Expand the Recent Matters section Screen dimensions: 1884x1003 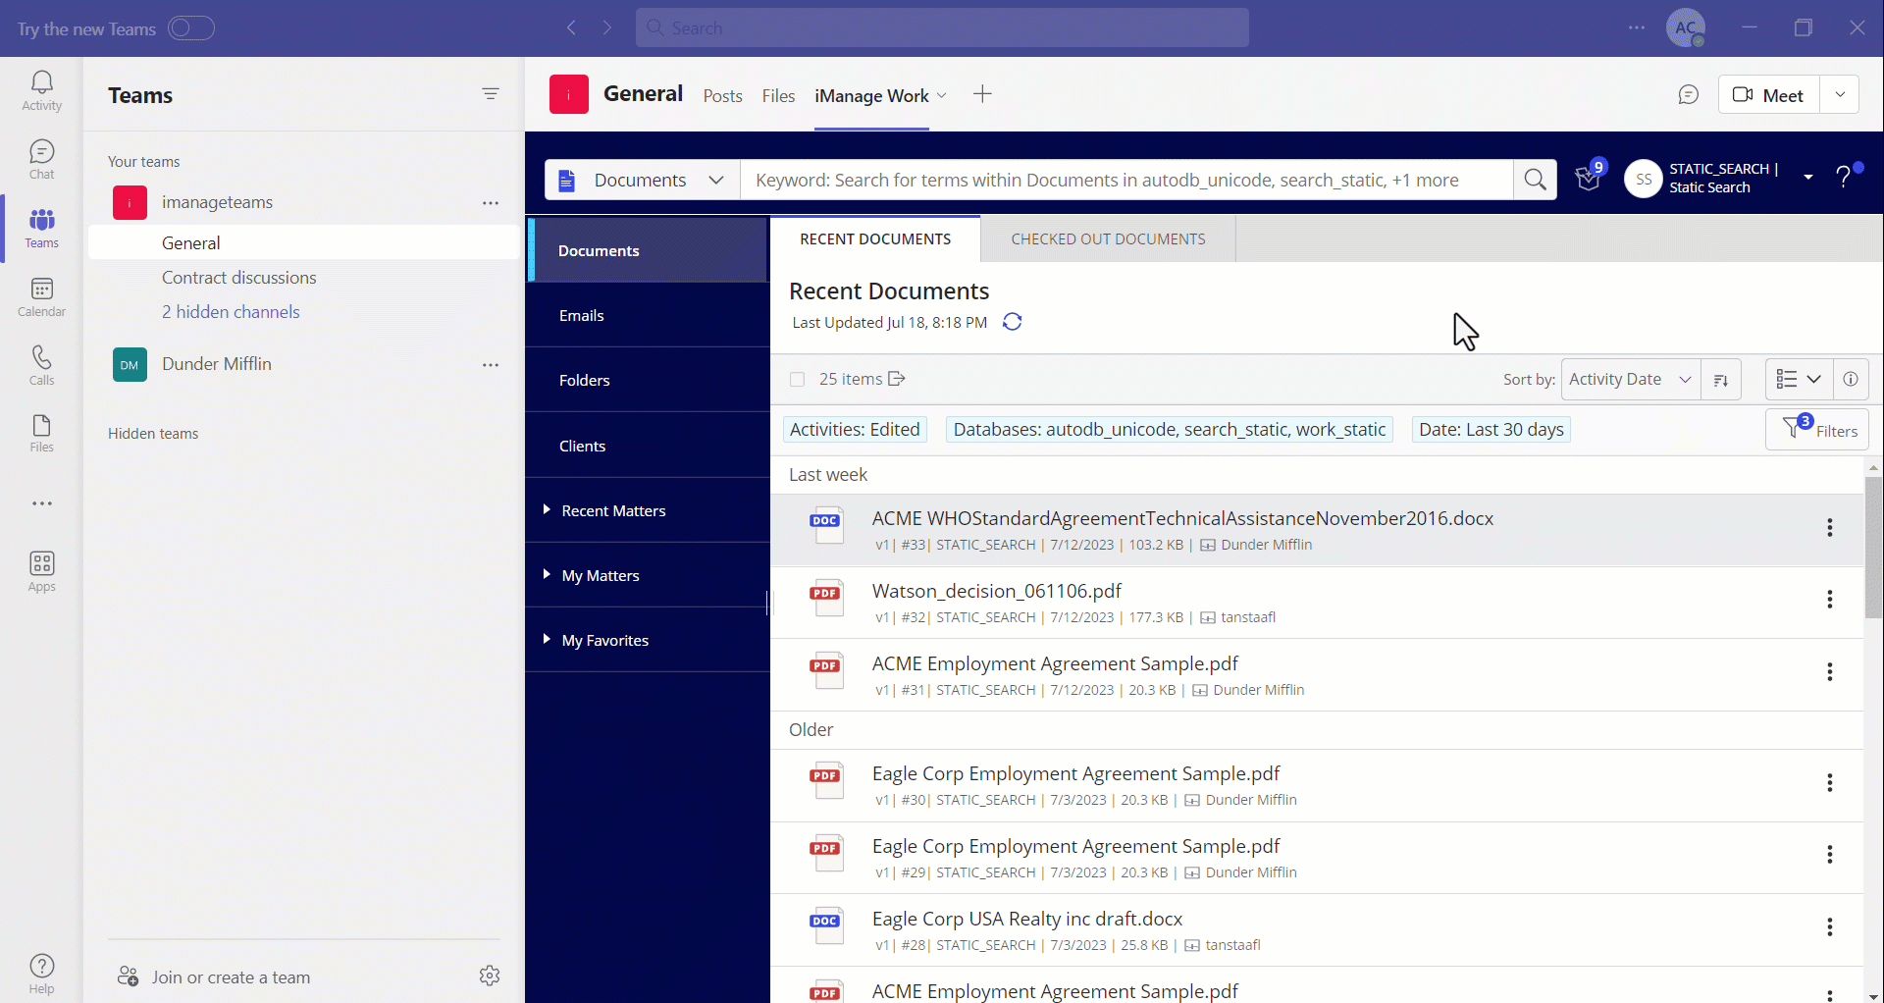tap(547, 509)
